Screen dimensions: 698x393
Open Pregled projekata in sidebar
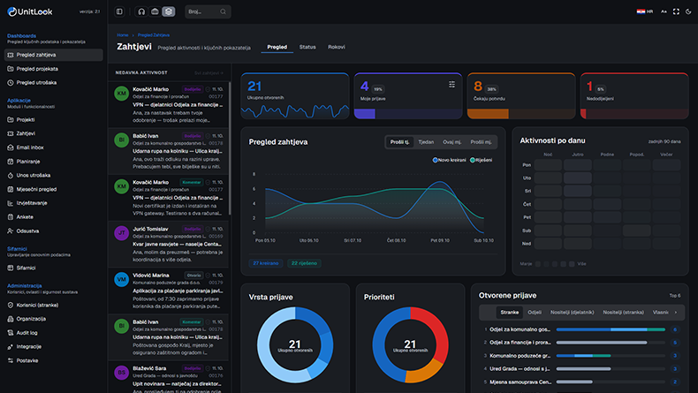click(53, 69)
